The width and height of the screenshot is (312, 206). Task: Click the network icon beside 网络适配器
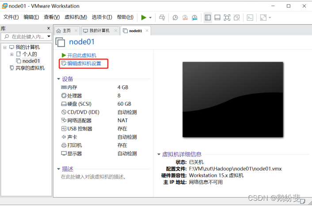[x=64, y=120]
